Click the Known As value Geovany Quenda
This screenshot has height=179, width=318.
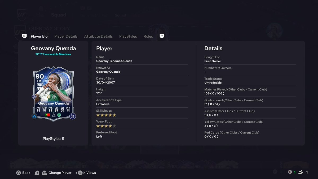108,72
